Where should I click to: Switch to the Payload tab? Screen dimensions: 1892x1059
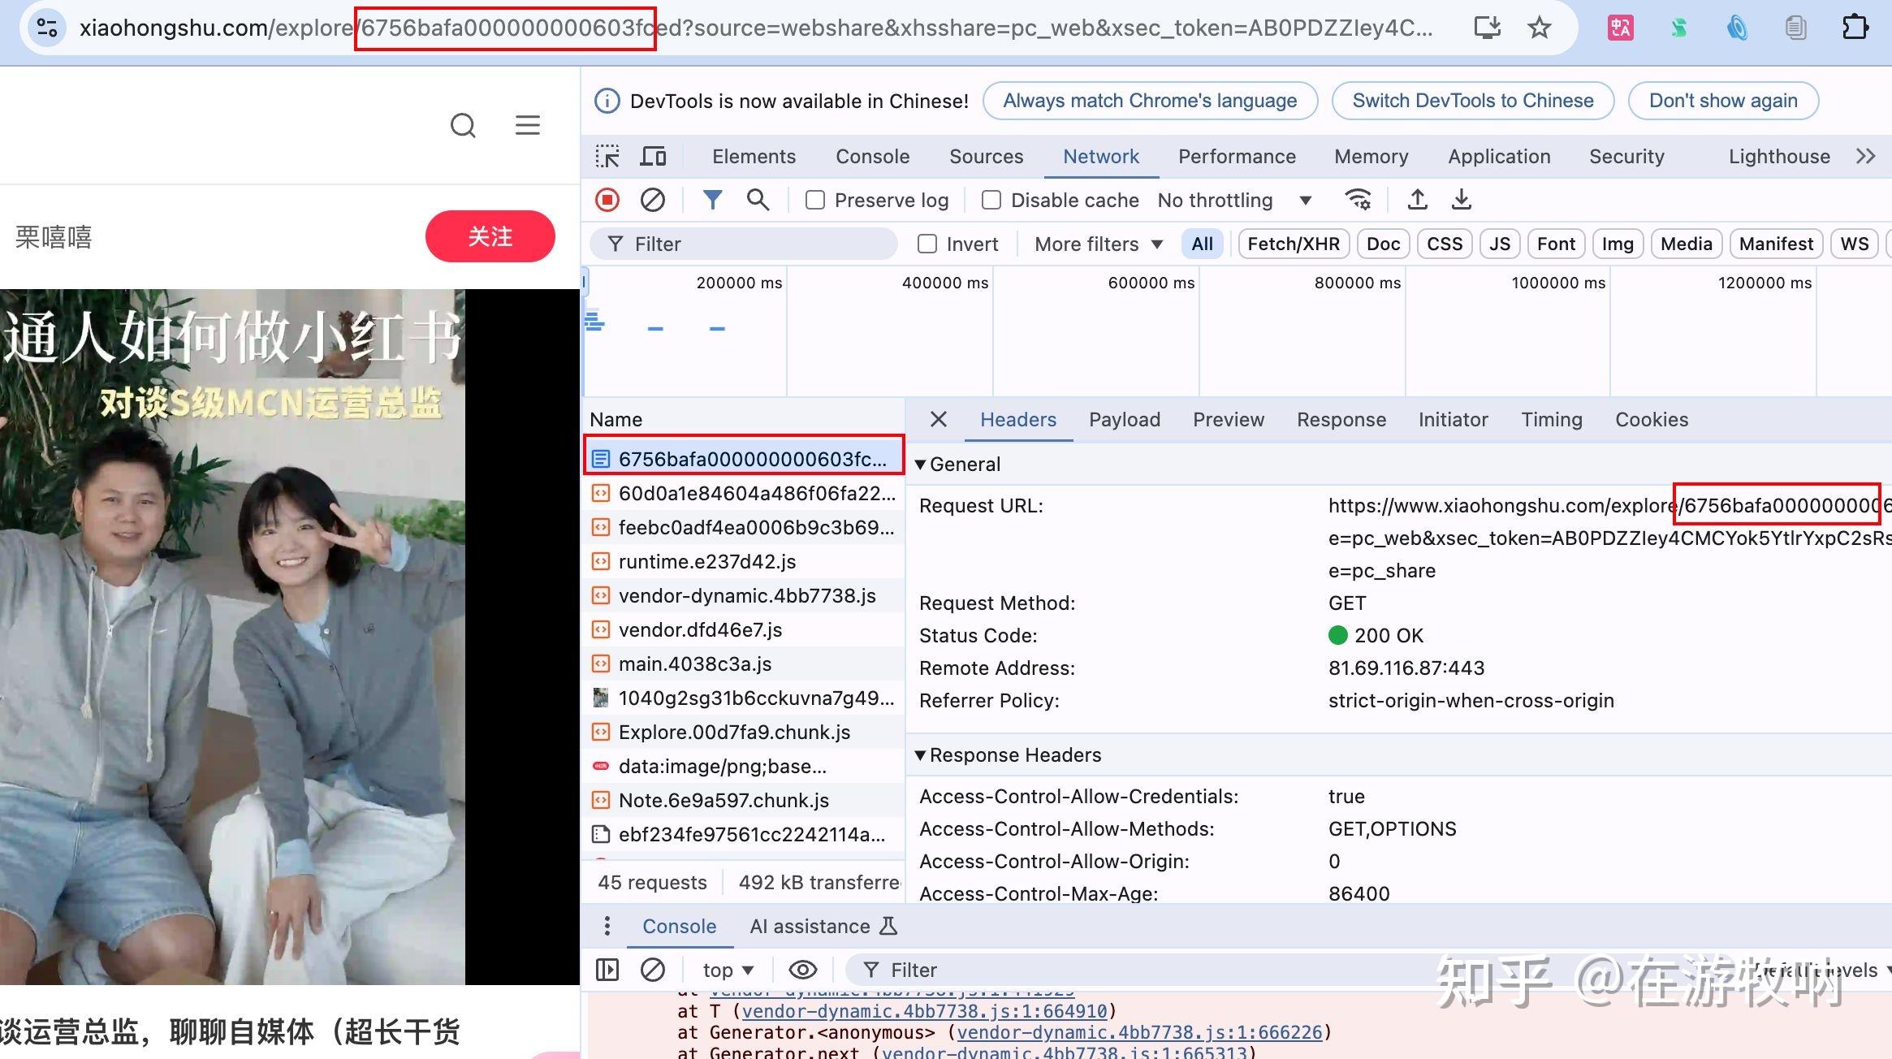(1124, 420)
